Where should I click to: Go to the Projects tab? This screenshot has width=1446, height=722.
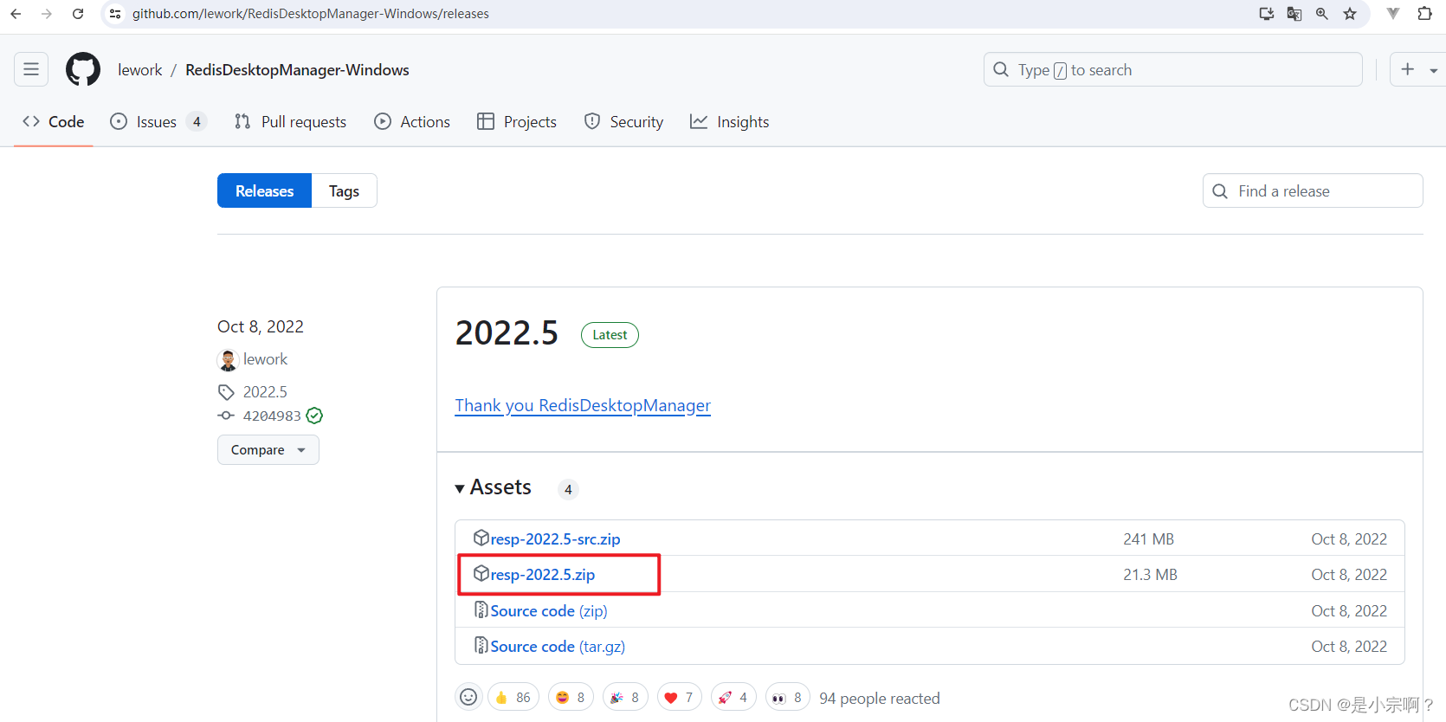(517, 122)
